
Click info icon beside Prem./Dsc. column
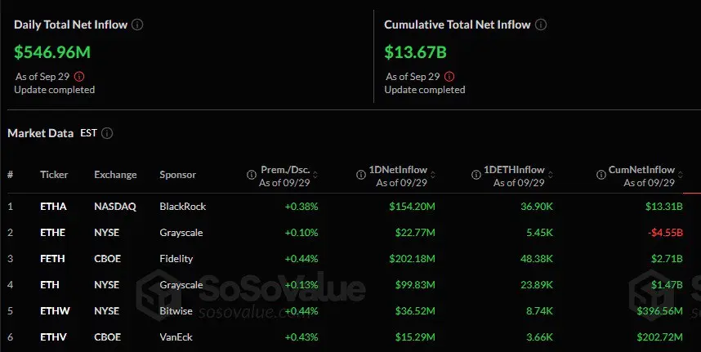pyautogui.click(x=252, y=175)
